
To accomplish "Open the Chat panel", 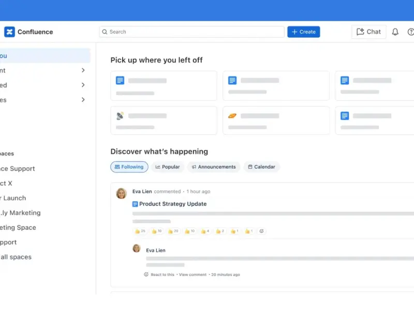I will (x=368, y=32).
